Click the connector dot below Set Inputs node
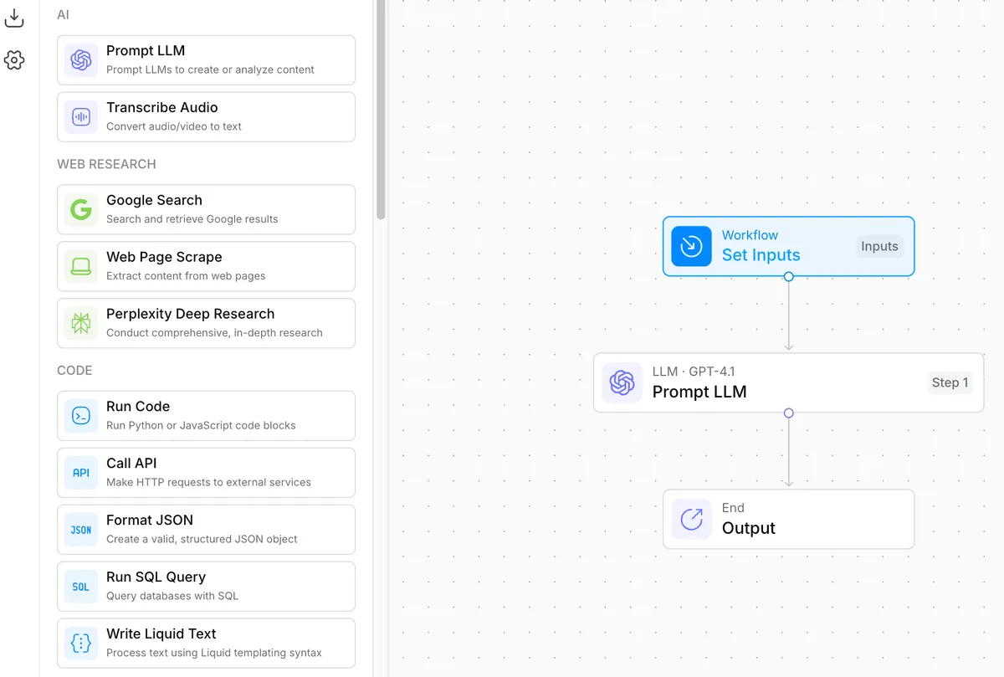Image resolution: width=1004 pixels, height=677 pixels. [788, 276]
